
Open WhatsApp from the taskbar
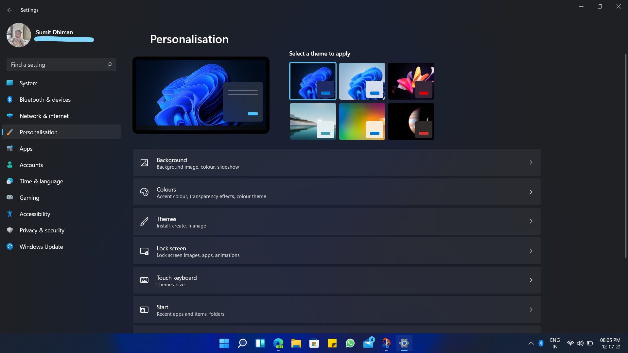350,344
